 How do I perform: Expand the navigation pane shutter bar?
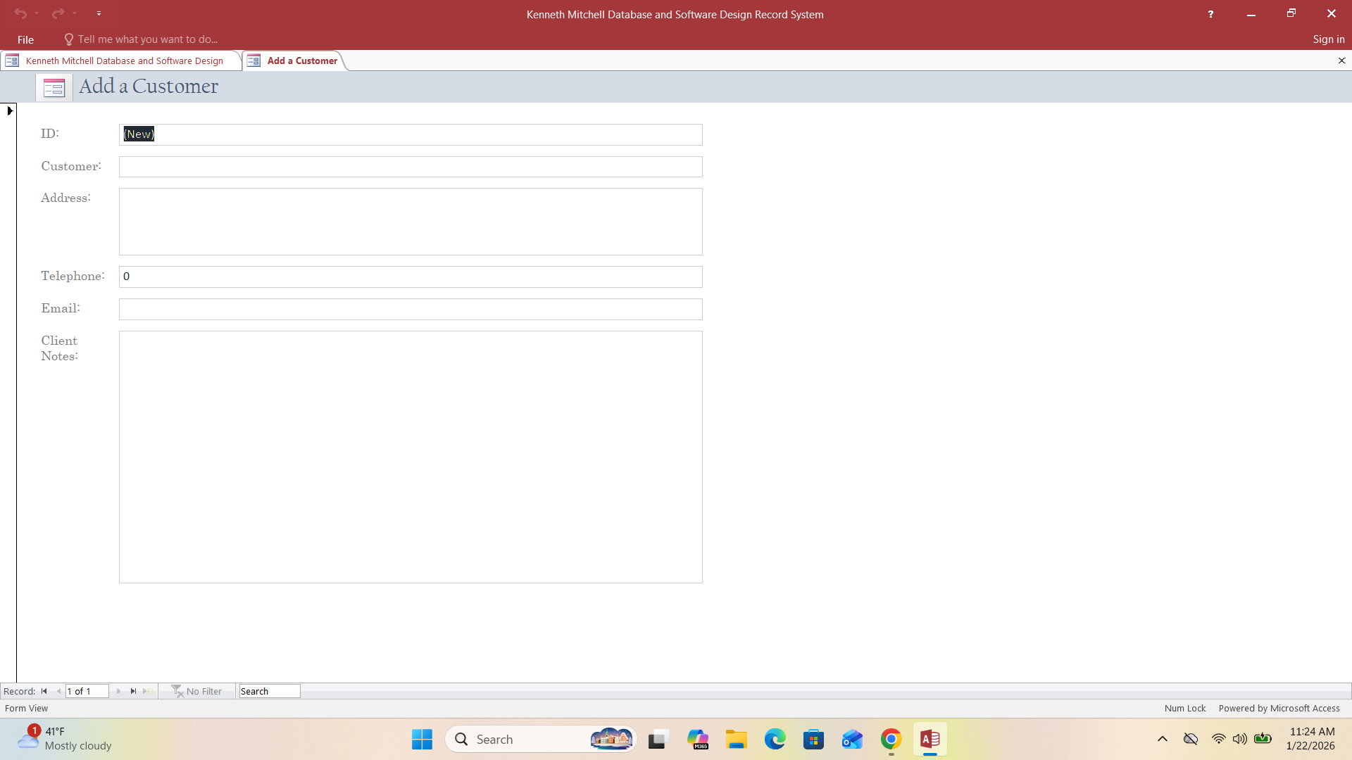9,110
